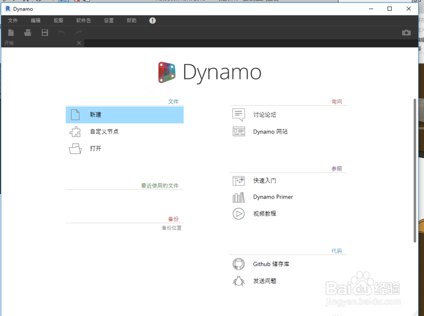Click the Dynamo website page icon
This screenshot has height=316, width=424.
239,132
